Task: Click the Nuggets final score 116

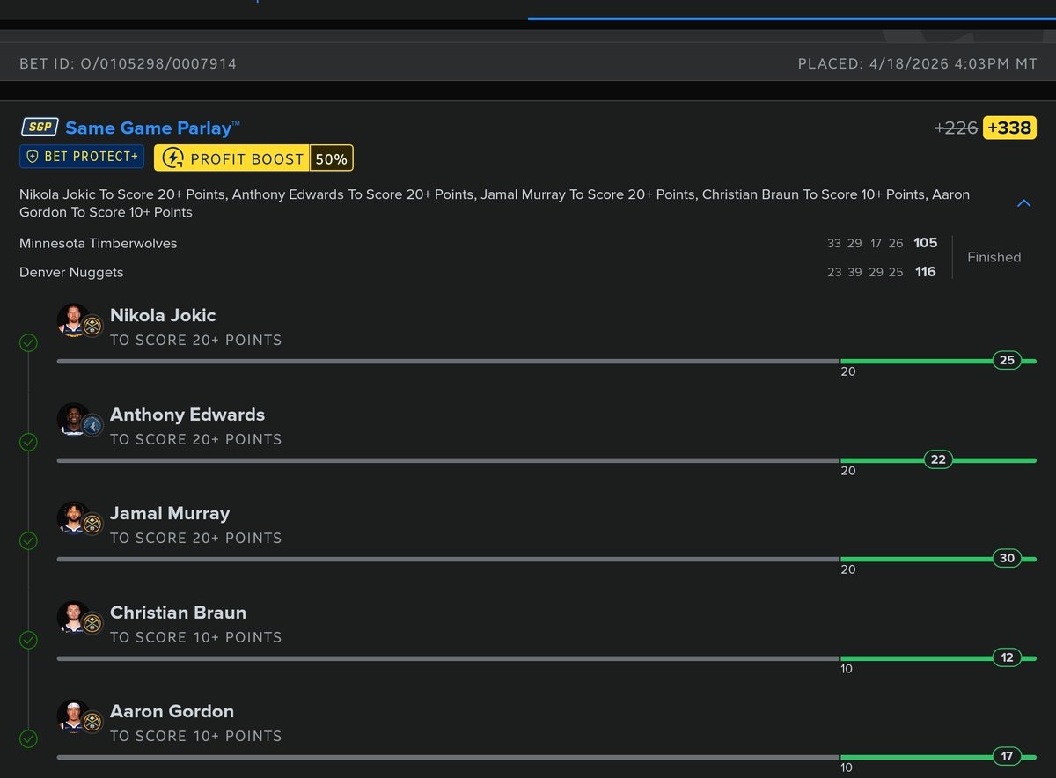Action: tap(926, 272)
